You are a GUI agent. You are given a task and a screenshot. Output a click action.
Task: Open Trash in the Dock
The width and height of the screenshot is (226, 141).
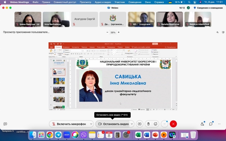pos(193,135)
